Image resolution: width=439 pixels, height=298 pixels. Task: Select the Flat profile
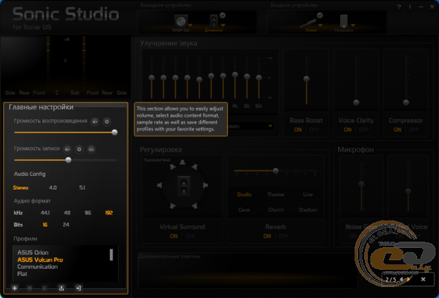coord(22,274)
